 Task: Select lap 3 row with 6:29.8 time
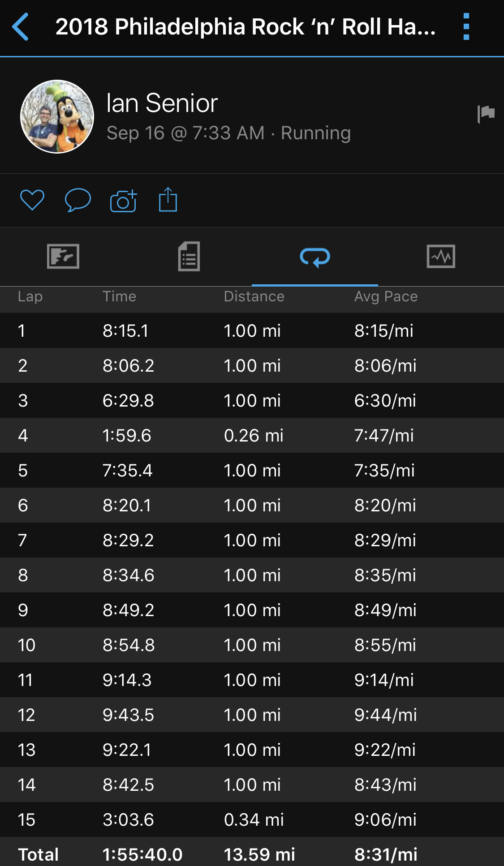(x=252, y=401)
